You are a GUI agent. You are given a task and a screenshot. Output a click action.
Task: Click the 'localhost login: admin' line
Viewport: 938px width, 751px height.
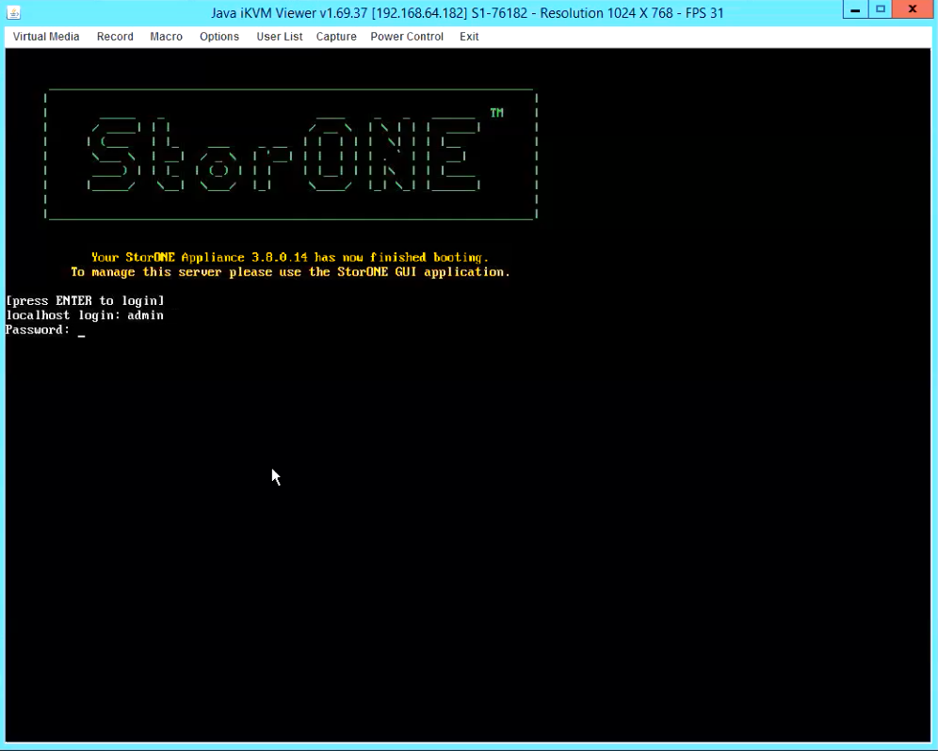[x=85, y=315]
